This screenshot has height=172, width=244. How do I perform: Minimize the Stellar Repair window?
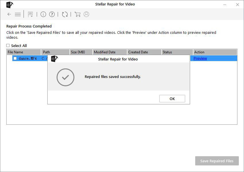pos(225,5)
